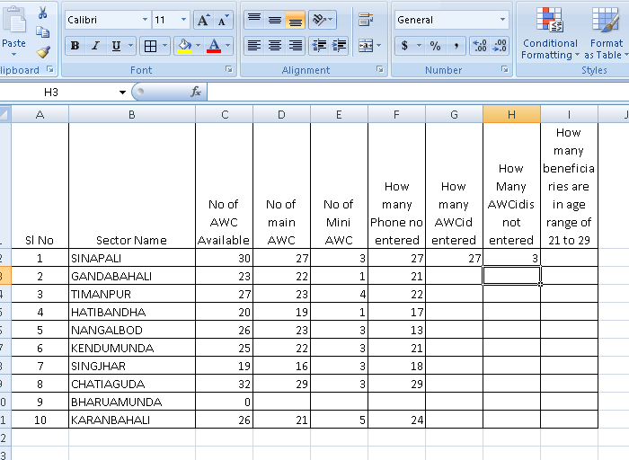
Task: Click the fill color paint bucket
Action: 183,46
